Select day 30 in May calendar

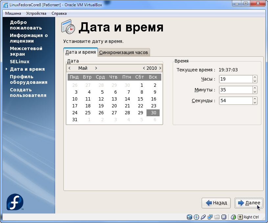[153, 113]
